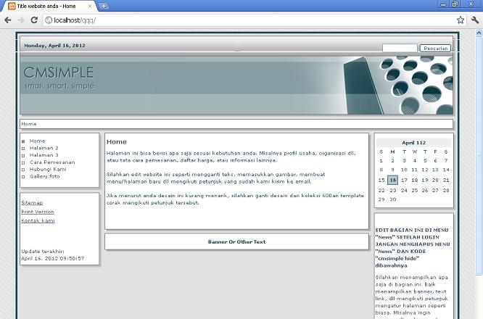Screen dimensions: 483x319
Task: Open Halaman 3 menu item
Action: coord(44,155)
